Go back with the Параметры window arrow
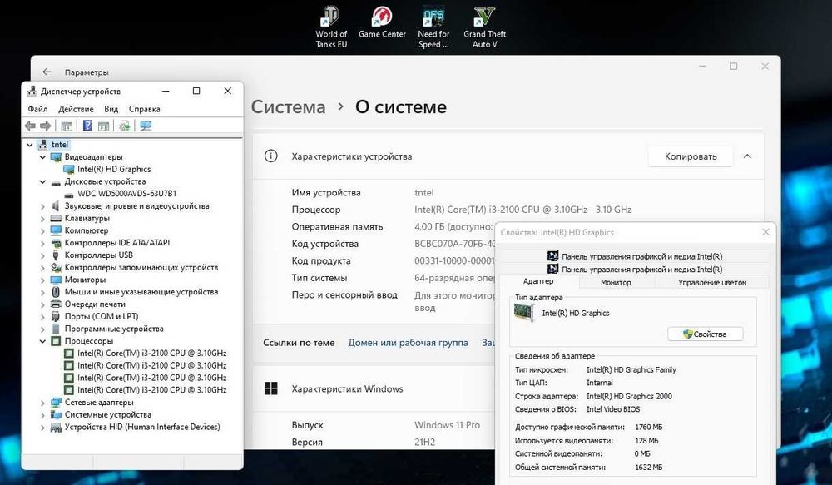The width and height of the screenshot is (832, 485). [47, 72]
